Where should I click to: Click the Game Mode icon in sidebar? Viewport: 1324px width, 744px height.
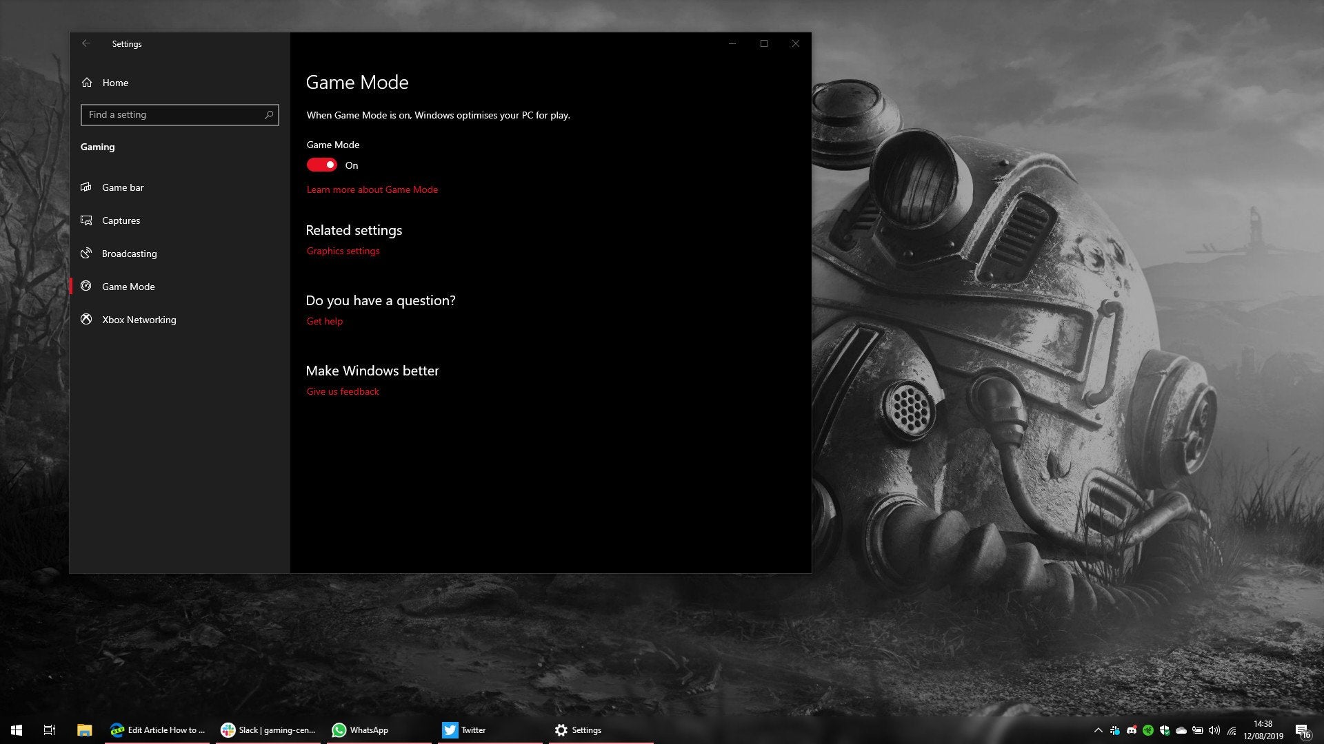(86, 286)
